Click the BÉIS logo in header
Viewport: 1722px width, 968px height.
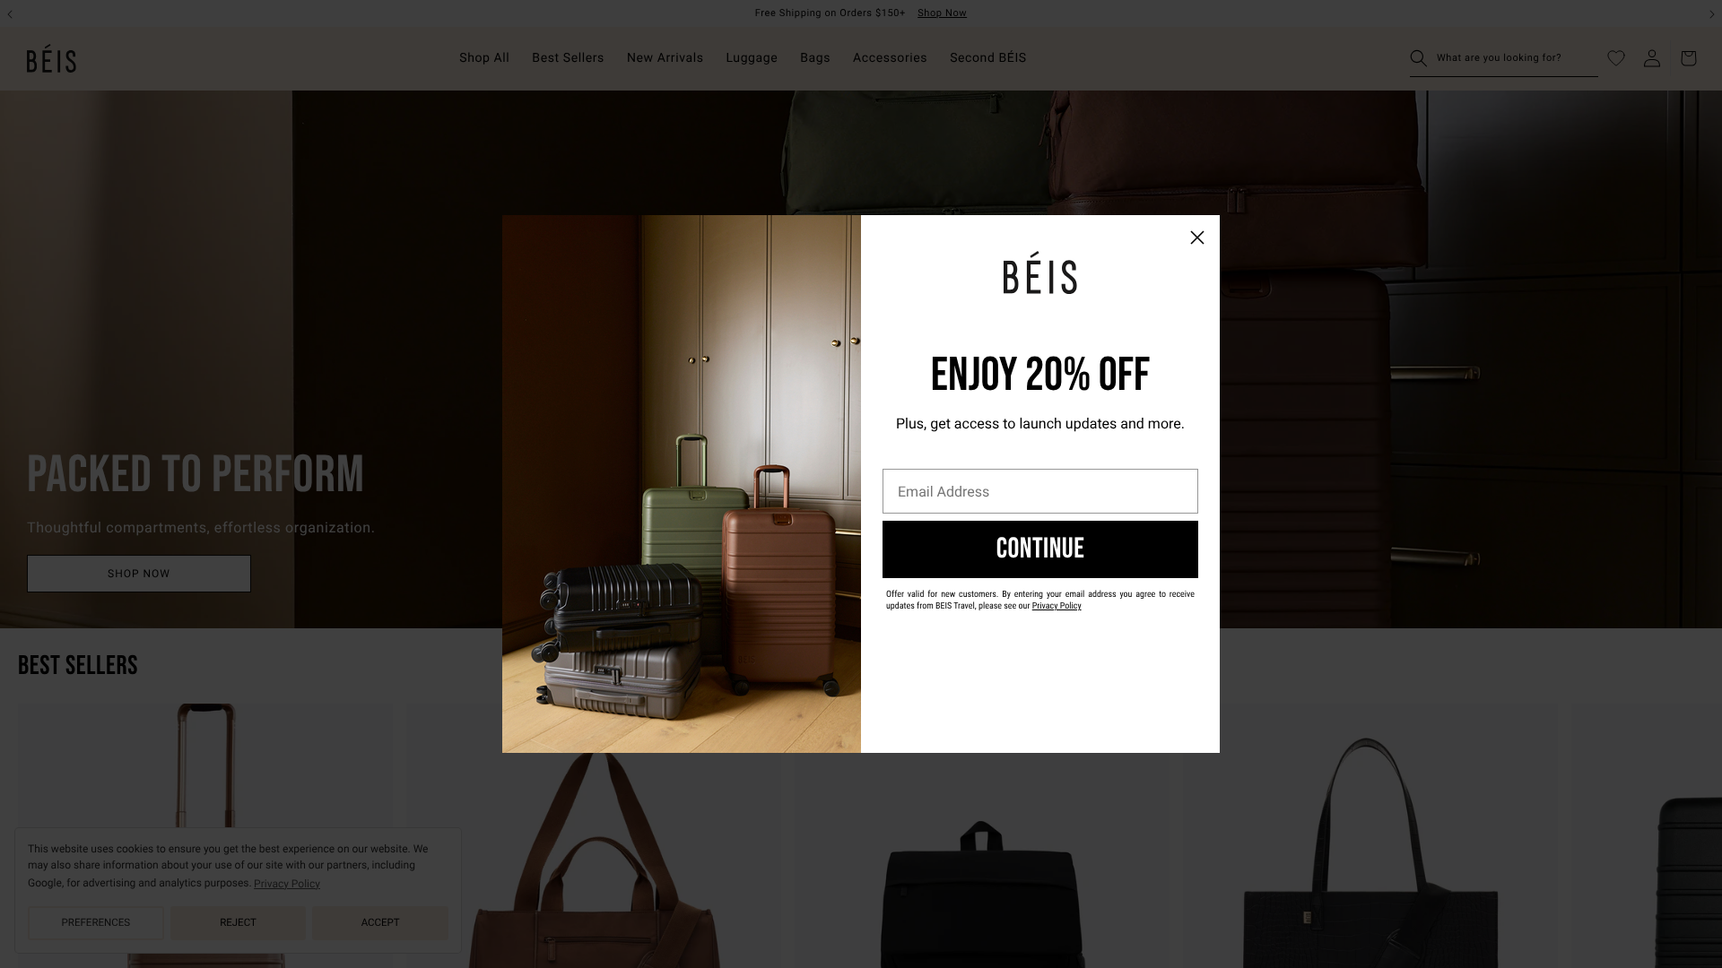[x=51, y=59]
